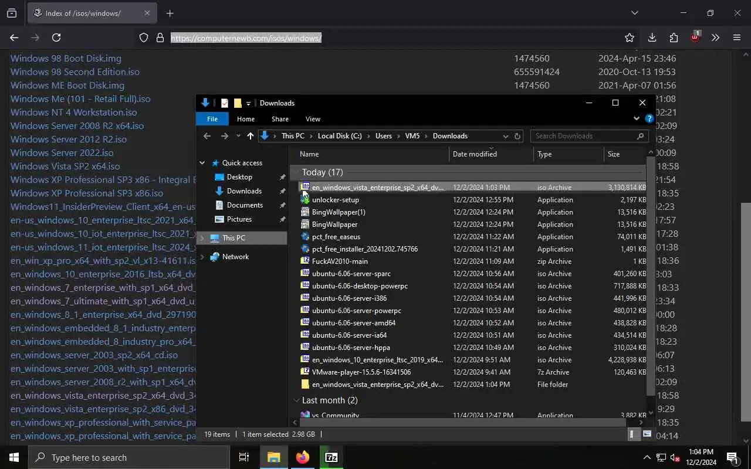Viewport: 751px width, 469px height.
Task: Click This PC in the address breadcrumb
Action: pyautogui.click(x=293, y=136)
